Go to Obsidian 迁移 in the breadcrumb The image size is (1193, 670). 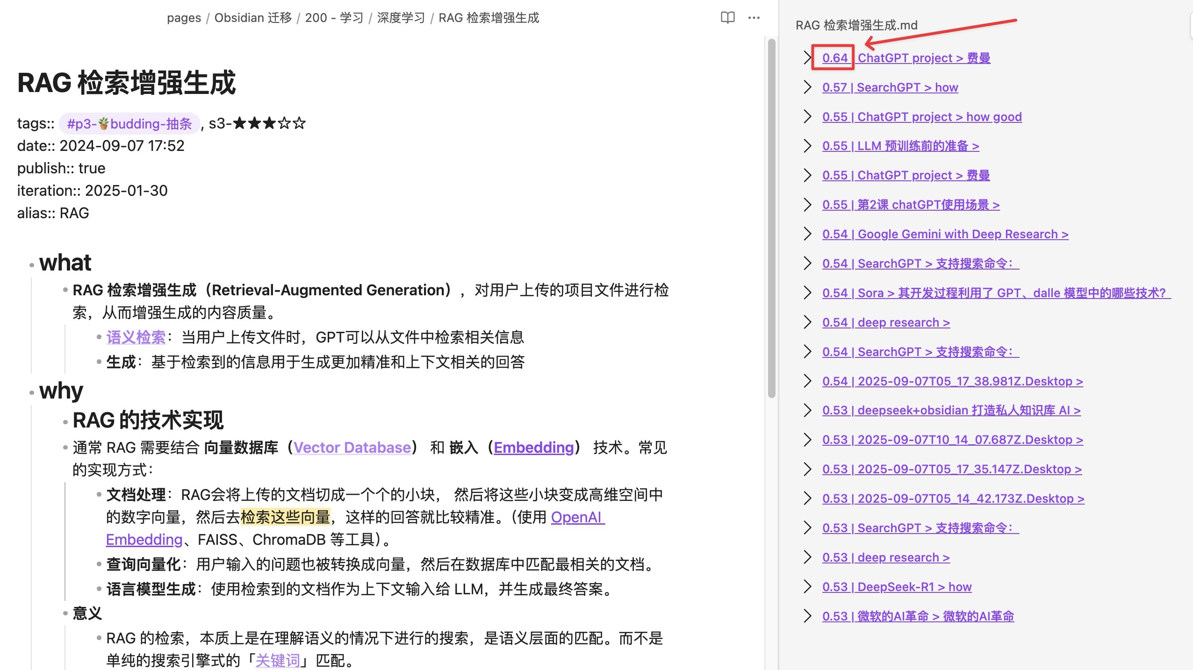coord(253,18)
